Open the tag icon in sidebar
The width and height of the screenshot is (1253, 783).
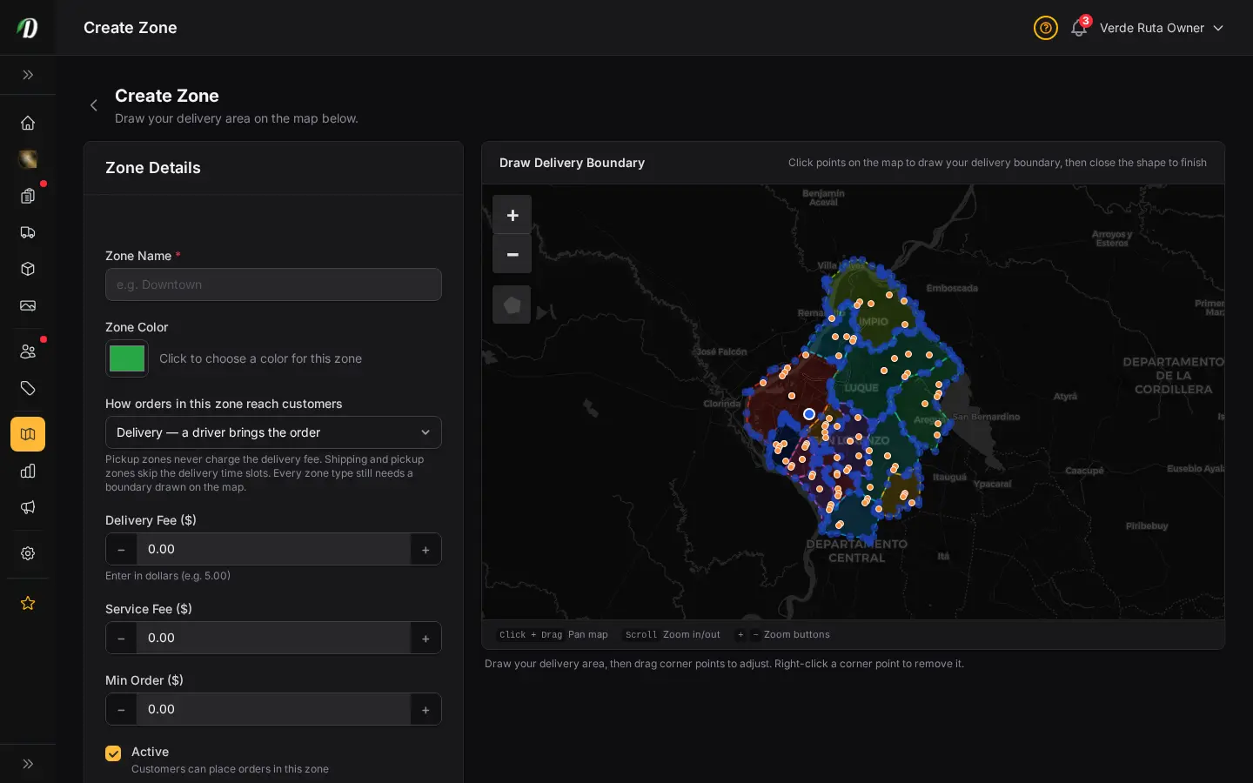tap(28, 388)
